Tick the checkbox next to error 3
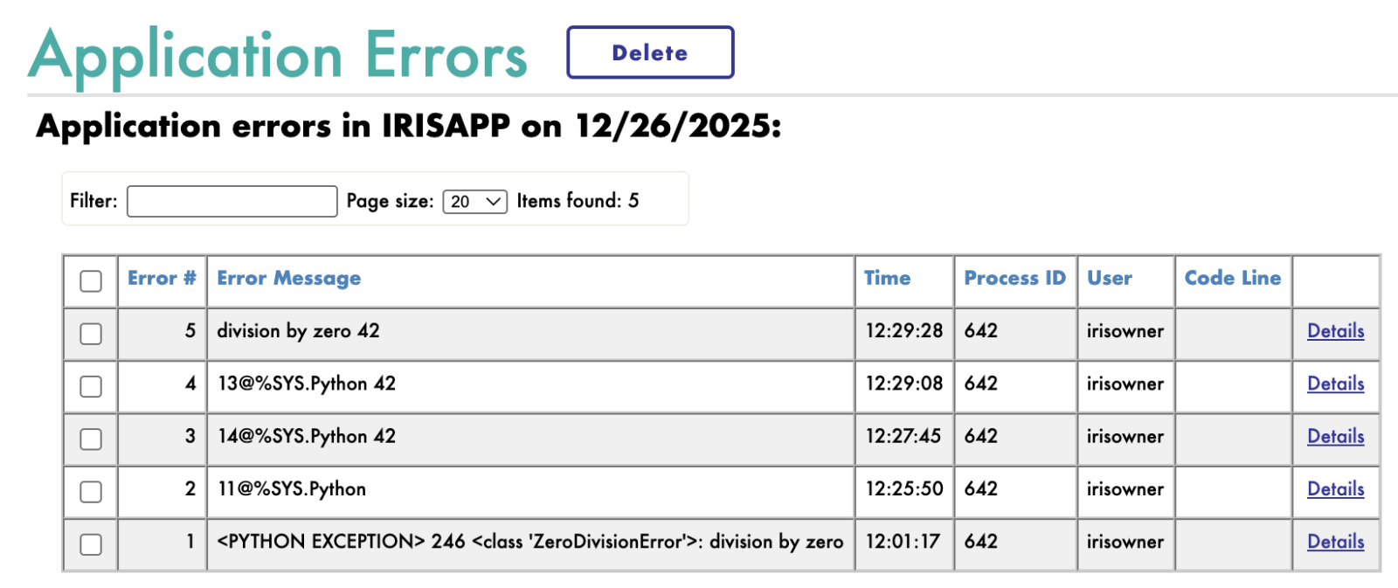Viewport: 1398px width, 588px height. [91, 439]
